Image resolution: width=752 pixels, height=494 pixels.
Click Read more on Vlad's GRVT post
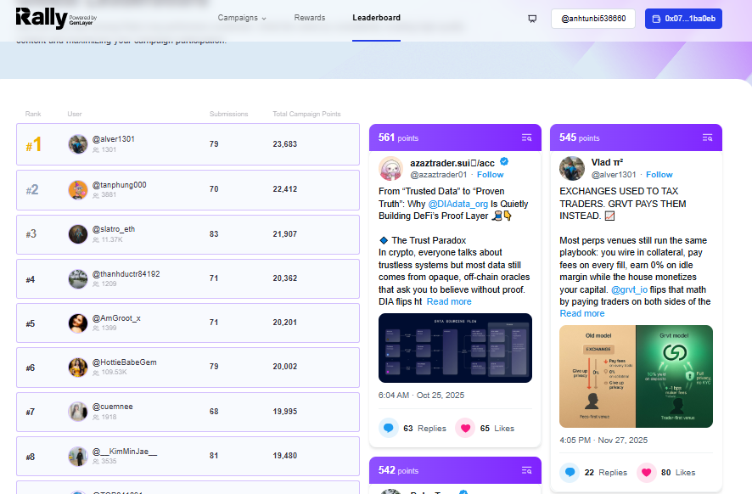(x=581, y=312)
